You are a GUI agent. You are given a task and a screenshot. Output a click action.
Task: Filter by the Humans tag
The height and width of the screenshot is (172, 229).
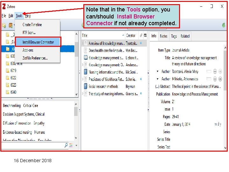click(39, 133)
